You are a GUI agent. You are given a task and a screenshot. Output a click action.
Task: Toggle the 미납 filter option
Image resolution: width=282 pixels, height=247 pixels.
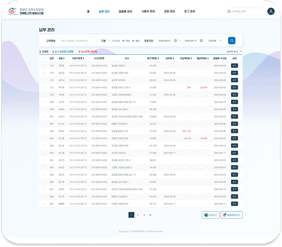point(123,41)
